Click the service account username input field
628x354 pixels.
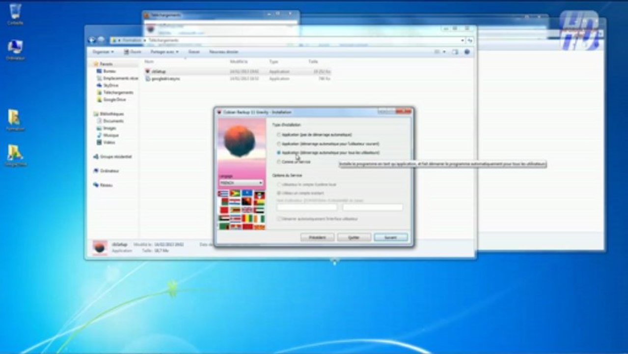click(x=307, y=207)
